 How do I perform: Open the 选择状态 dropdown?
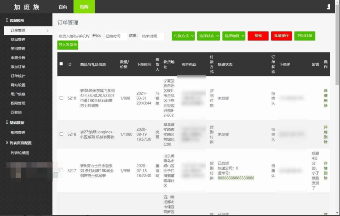coord(208,36)
